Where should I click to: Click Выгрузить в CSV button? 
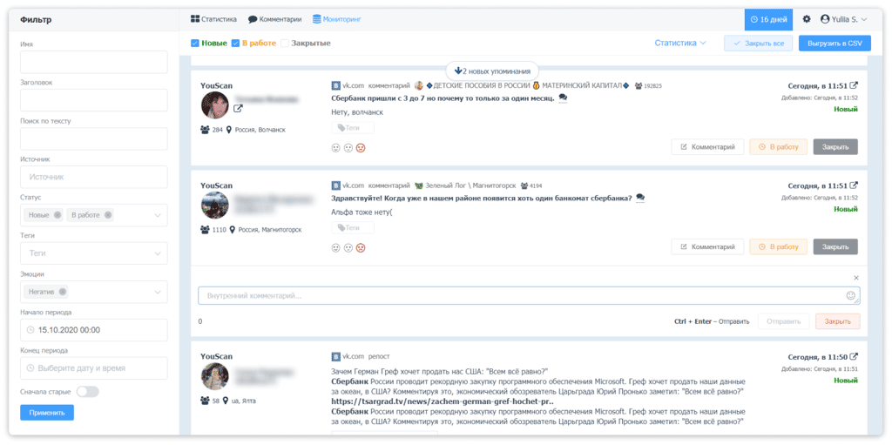click(x=835, y=44)
